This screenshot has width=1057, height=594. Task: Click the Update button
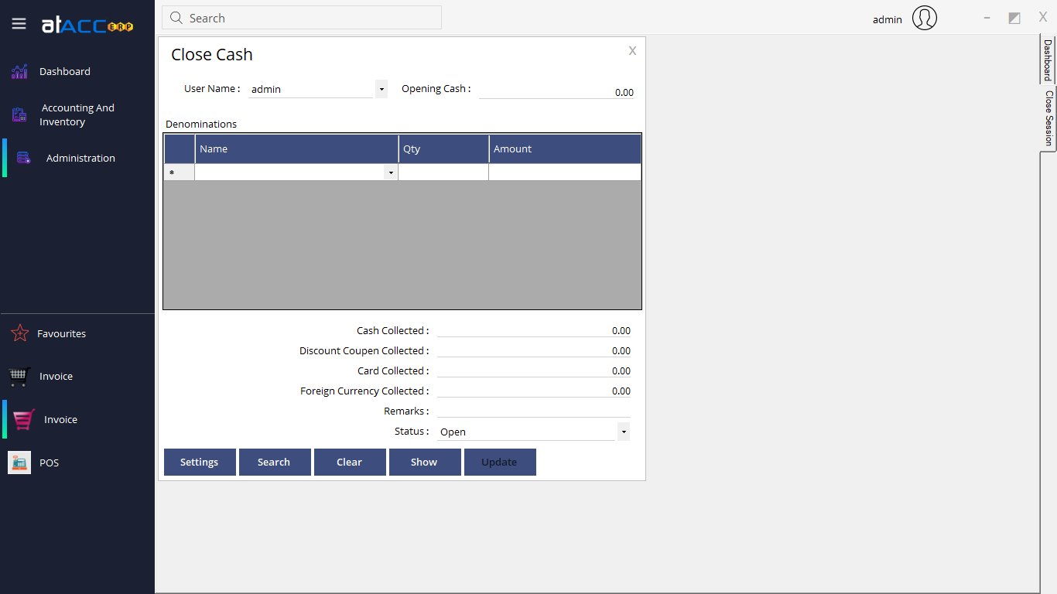(499, 462)
